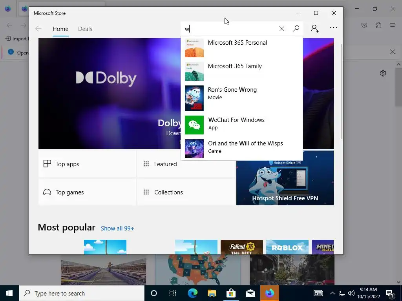
Task: Go back using the Store back arrow
Action: click(x=38, y=29)
